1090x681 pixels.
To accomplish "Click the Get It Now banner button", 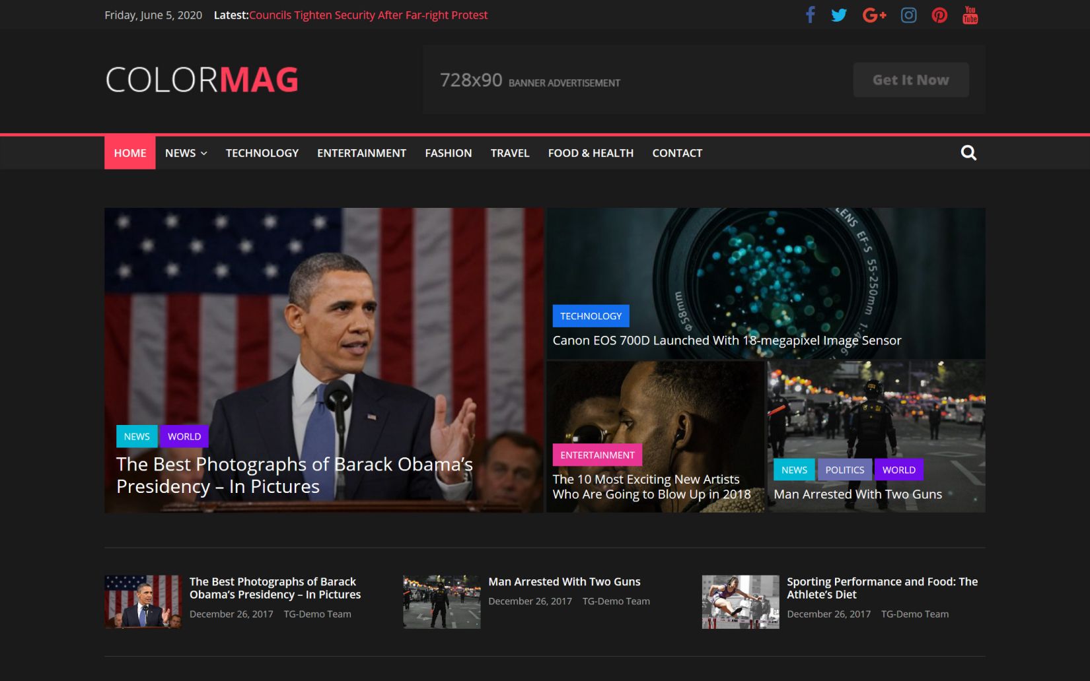I will click(x=910, y=79).
